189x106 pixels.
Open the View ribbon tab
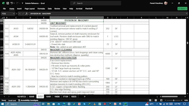tap(64, 9)
